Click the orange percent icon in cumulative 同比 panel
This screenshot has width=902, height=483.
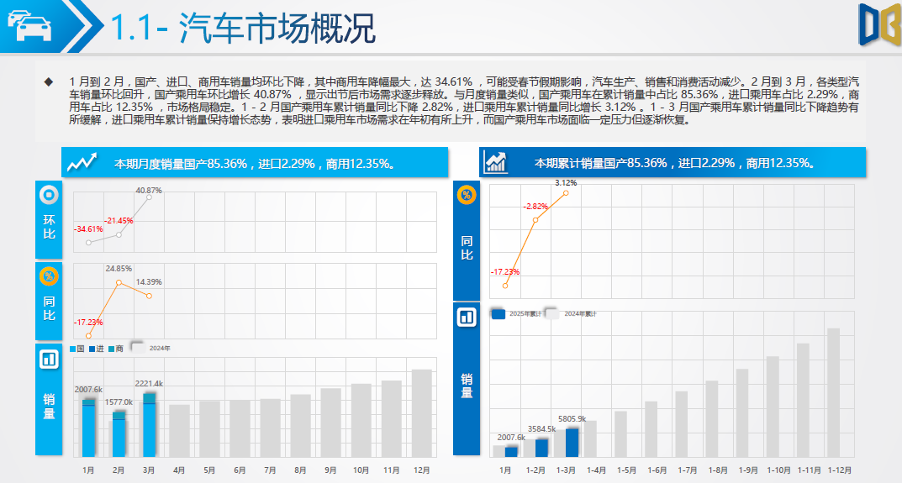click(x=467, y=194)
